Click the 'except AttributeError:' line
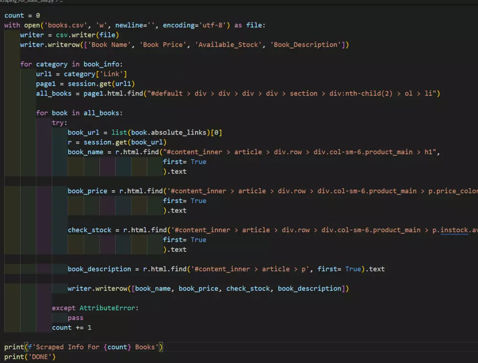Image resolution: width=478 pixels, height=363 pixels. [x=95, y=308]
